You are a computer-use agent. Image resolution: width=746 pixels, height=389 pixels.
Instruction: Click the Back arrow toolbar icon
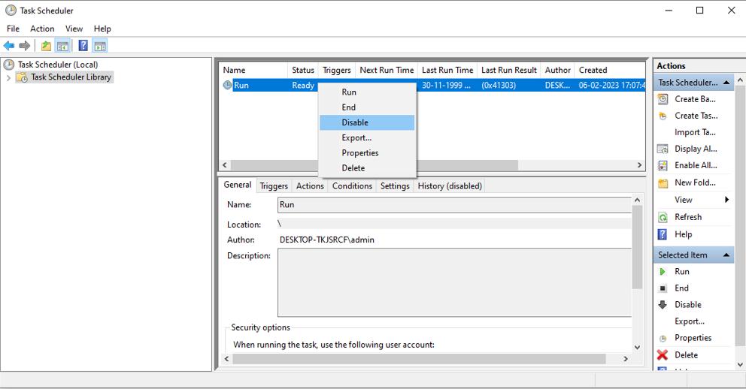click(x=9, y=46)
